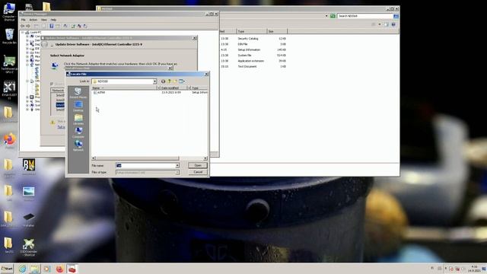This screenshot has width=487, height=274.
Task: Click the Tell me why driver signing link
Action: pos(61,127)
